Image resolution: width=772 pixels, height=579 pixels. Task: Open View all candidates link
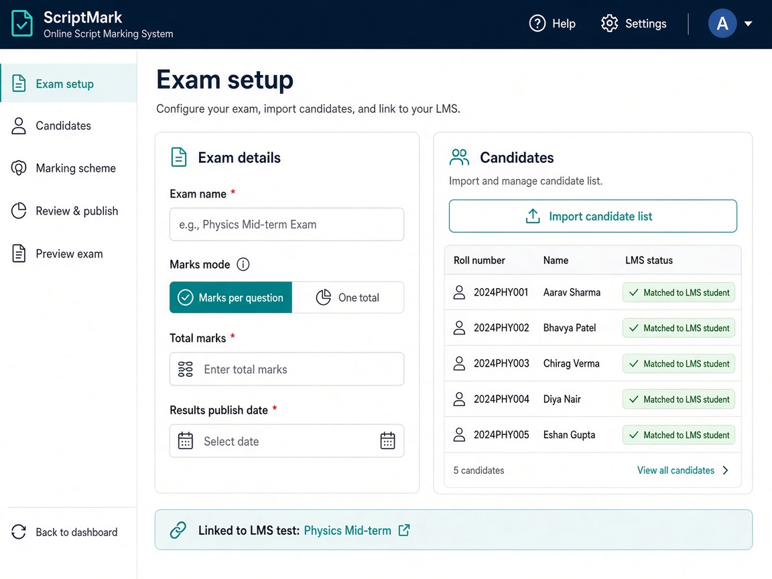click(x=675, y=470)
